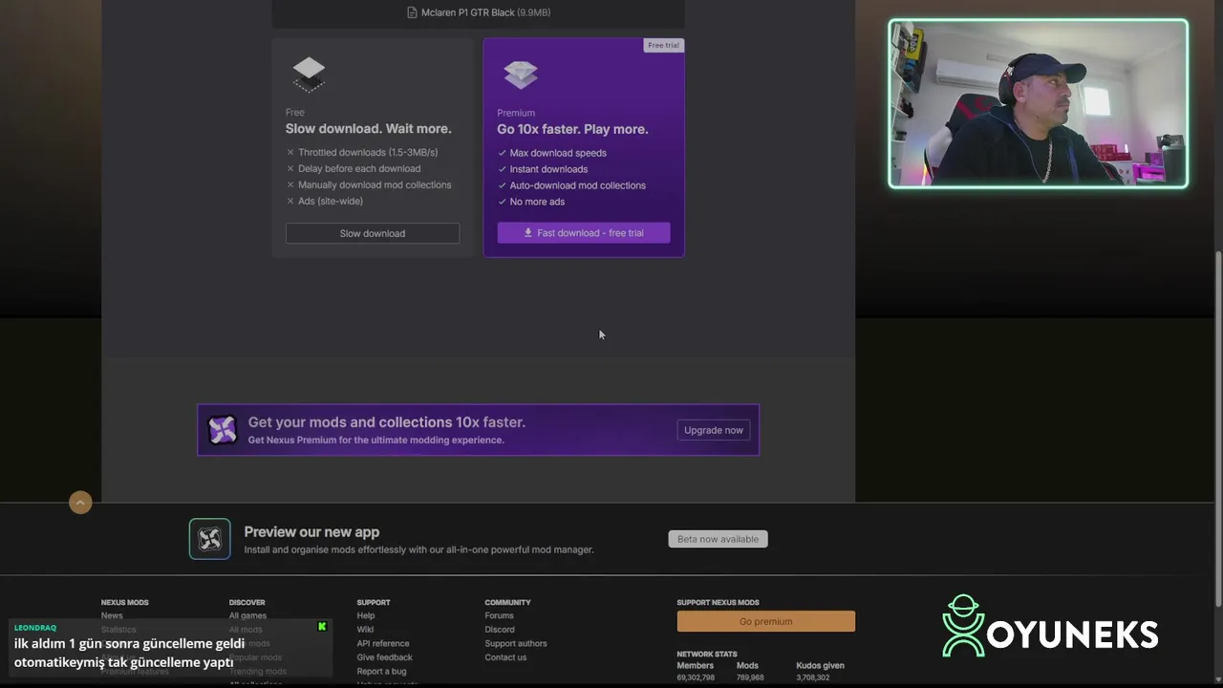Image resolution: width=1223 pixels, height=688 pixels.
Task: Click the streamer webcam overlay
Action: click(1039, 103)
